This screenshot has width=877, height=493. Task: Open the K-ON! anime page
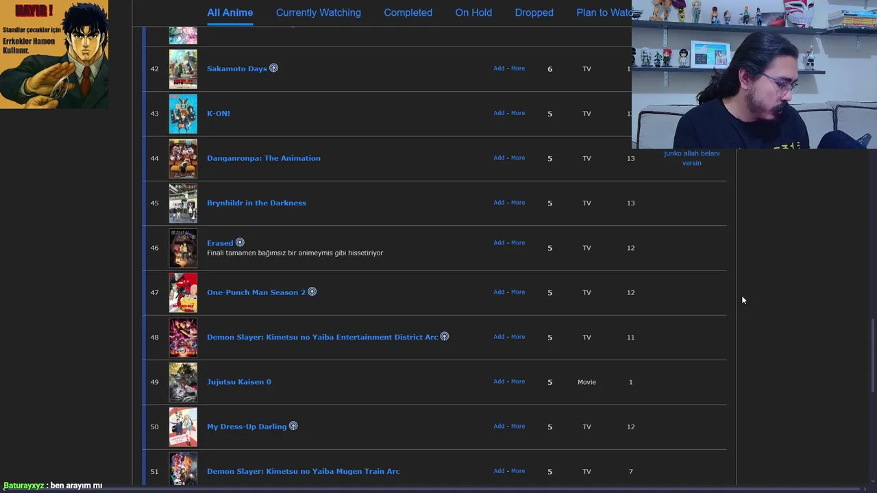(x=219, y=113)
